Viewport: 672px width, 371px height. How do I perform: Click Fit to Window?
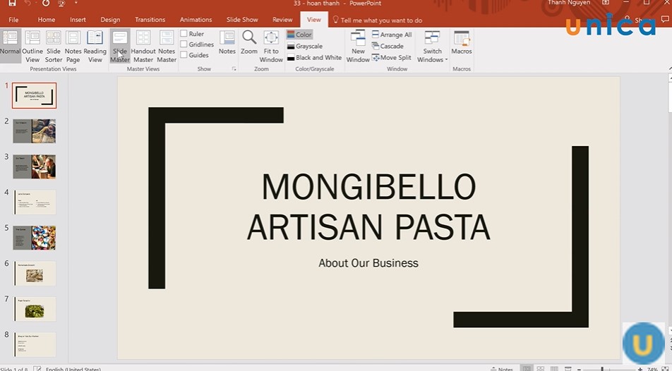click(271, 46)
